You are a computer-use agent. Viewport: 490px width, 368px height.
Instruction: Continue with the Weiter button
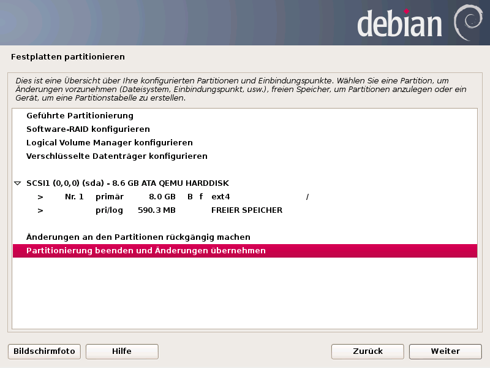pos(445,351)
